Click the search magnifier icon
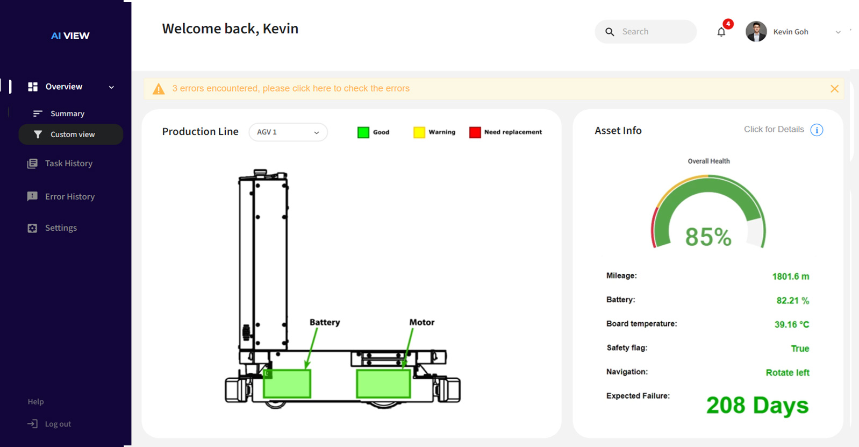The height and width of the screenshot is (447, 859). pos(610,32)
